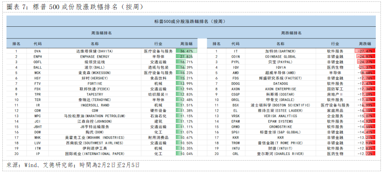This screenshot has height=174, width=386.
Task: Click the 周跌幅排名 section header
Action: click(x=292, y=33)
